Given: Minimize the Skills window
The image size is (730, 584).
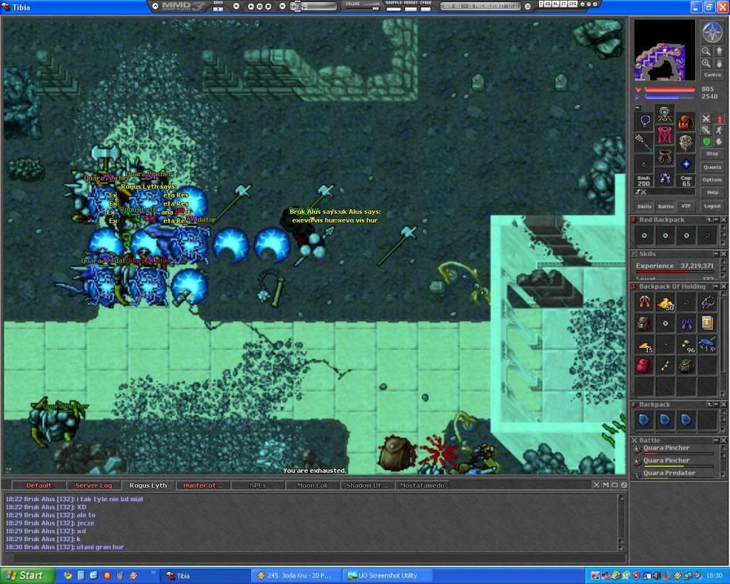Looking at the screenshot, I should pos(716,254).
